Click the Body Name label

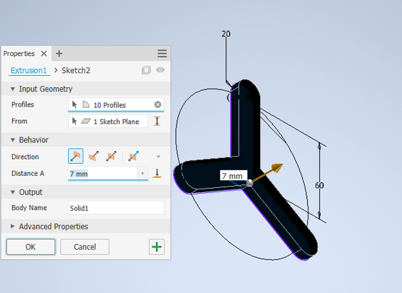pyautogui.click(x=29, y=208)
